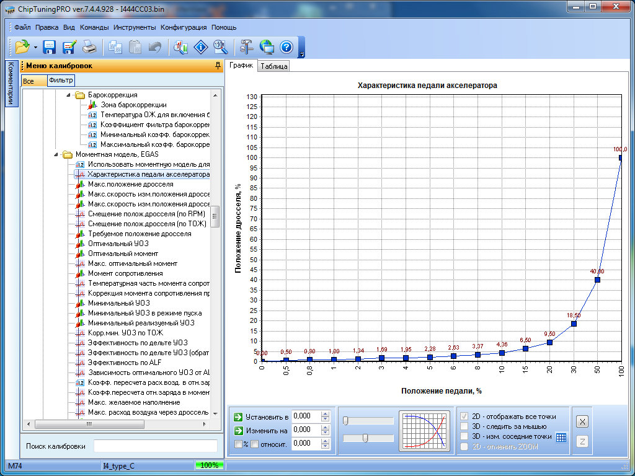Click the green arrow Установить в button

coord(238,416)
